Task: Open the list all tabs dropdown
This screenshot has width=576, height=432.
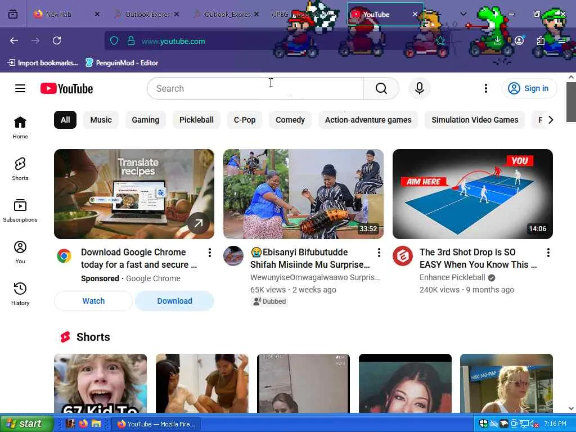Action: coord(463,14)
